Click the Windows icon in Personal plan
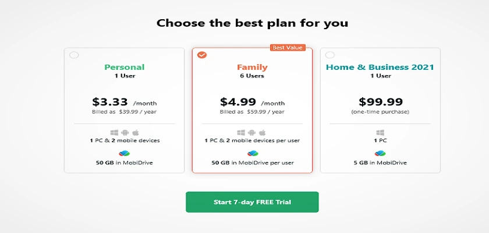The image size is (489, 233). (114, 133)
